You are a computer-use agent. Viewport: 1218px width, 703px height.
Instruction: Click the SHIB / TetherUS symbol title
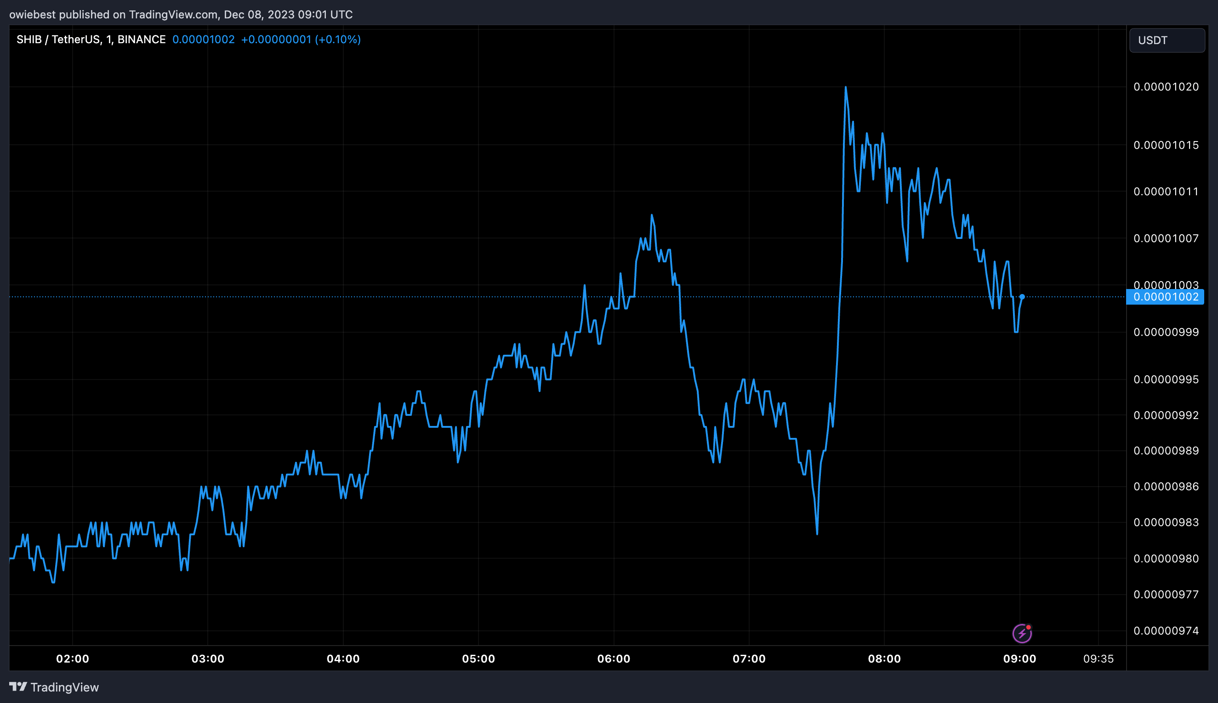pyautogui.click(x=91, y=40)
